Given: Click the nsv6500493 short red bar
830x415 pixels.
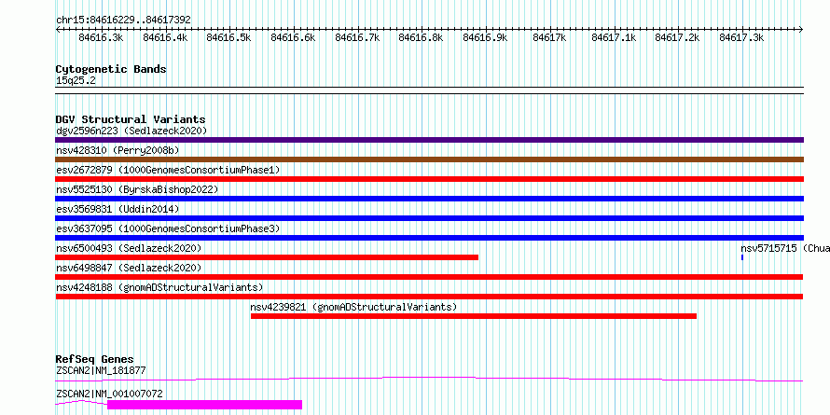Looking at the screenshot, I should point(267,257).
